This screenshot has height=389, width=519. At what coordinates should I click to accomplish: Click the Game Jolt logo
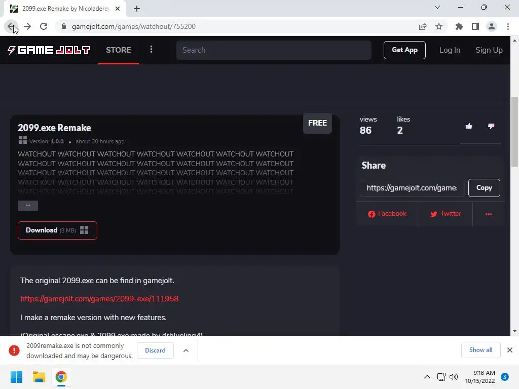49,50
